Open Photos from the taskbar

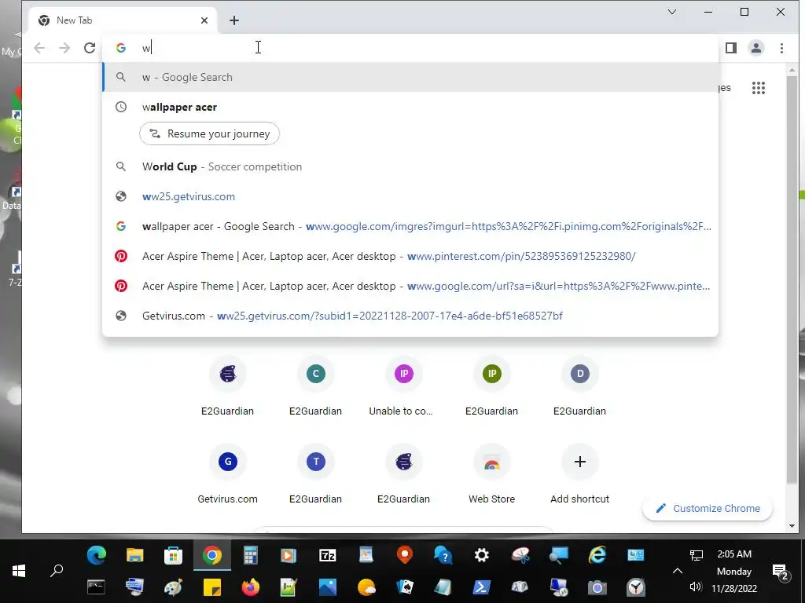pyautogui.click(x=328, y=587)
